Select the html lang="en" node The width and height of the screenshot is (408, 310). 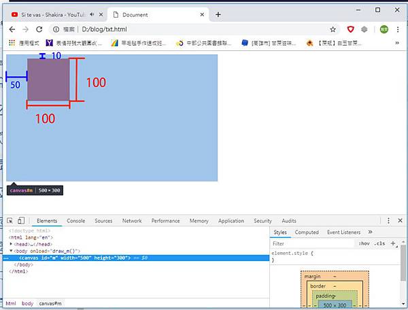31,237
